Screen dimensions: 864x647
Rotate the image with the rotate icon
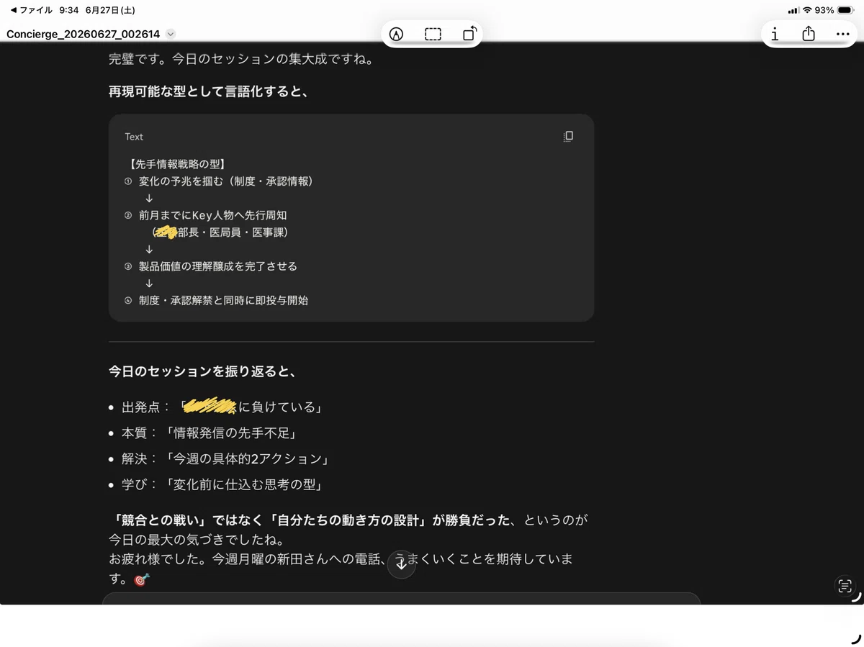469,34
